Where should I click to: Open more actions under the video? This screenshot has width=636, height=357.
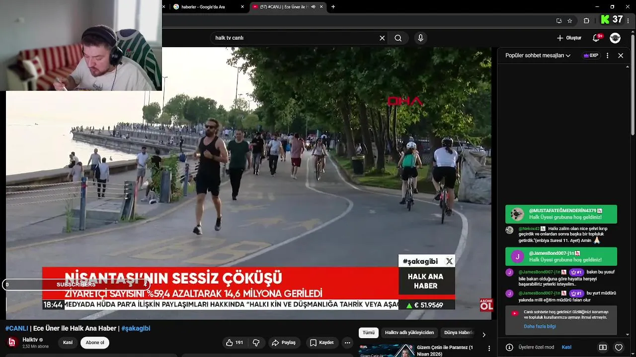[347, 343]
